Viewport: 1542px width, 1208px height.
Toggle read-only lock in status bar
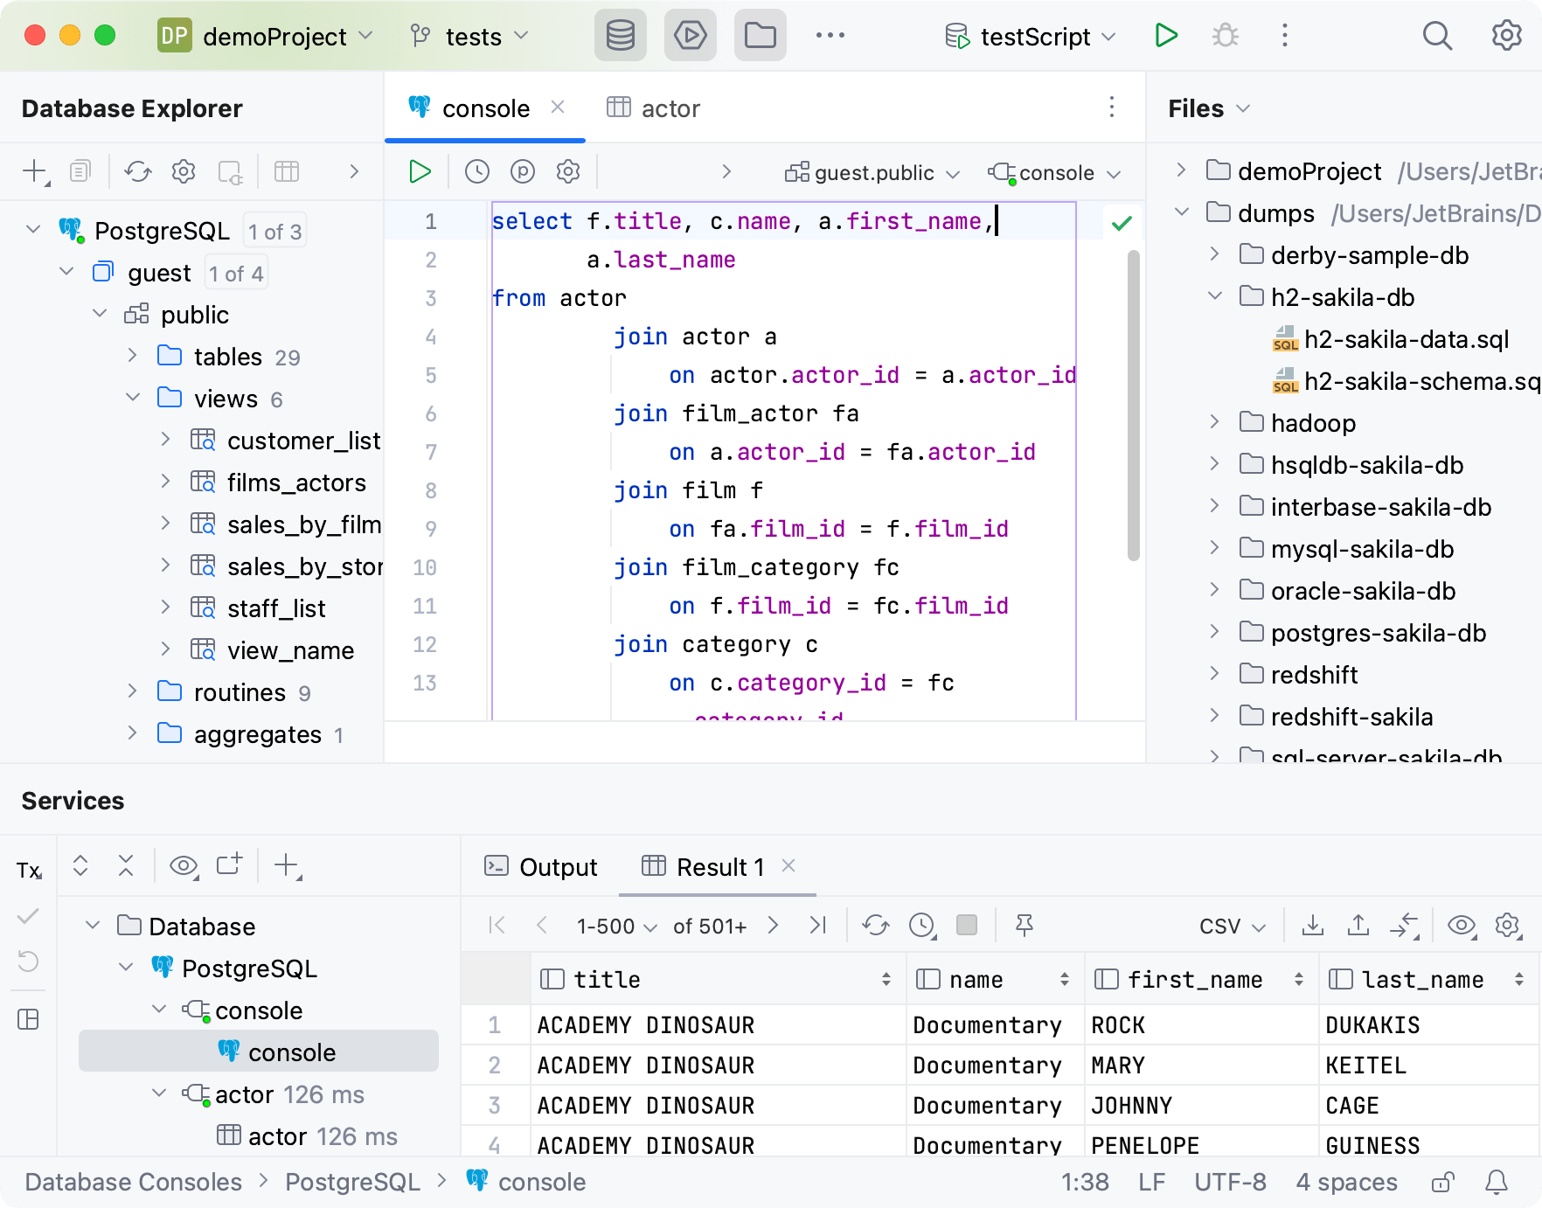pos(1443,1182)
